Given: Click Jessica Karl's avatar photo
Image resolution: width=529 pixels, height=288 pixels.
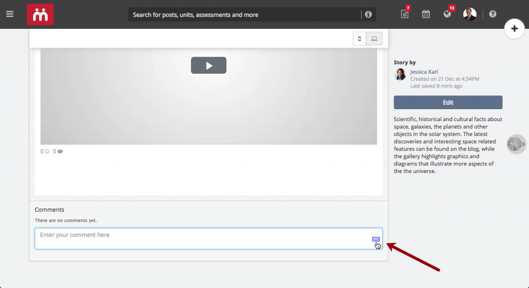Looking at the screenshot, I should coord(400,74).
